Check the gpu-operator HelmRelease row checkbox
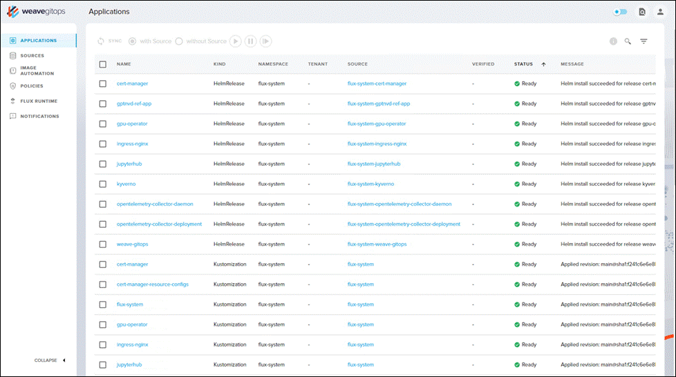 [102, 124]
